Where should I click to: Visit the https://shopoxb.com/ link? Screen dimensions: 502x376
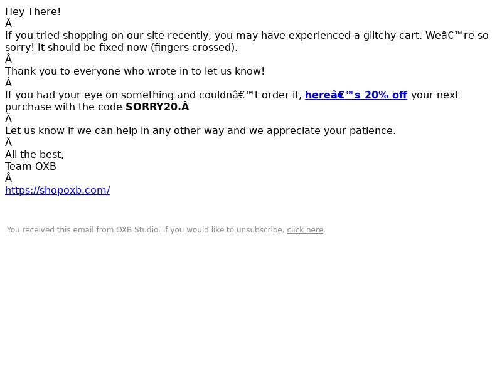click(57, 191)
